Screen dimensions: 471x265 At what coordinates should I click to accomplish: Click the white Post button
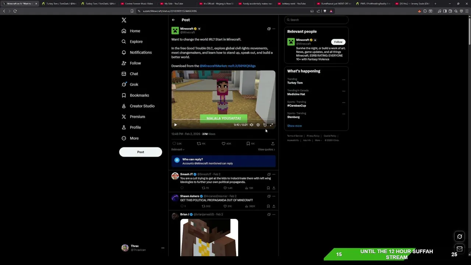(141, 152)
